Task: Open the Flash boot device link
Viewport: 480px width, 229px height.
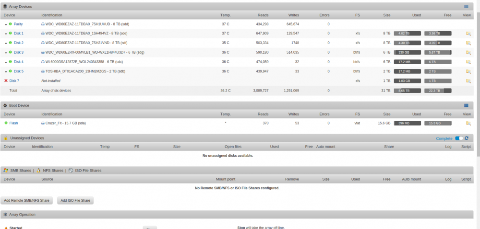Action: [x=13, y=123]
